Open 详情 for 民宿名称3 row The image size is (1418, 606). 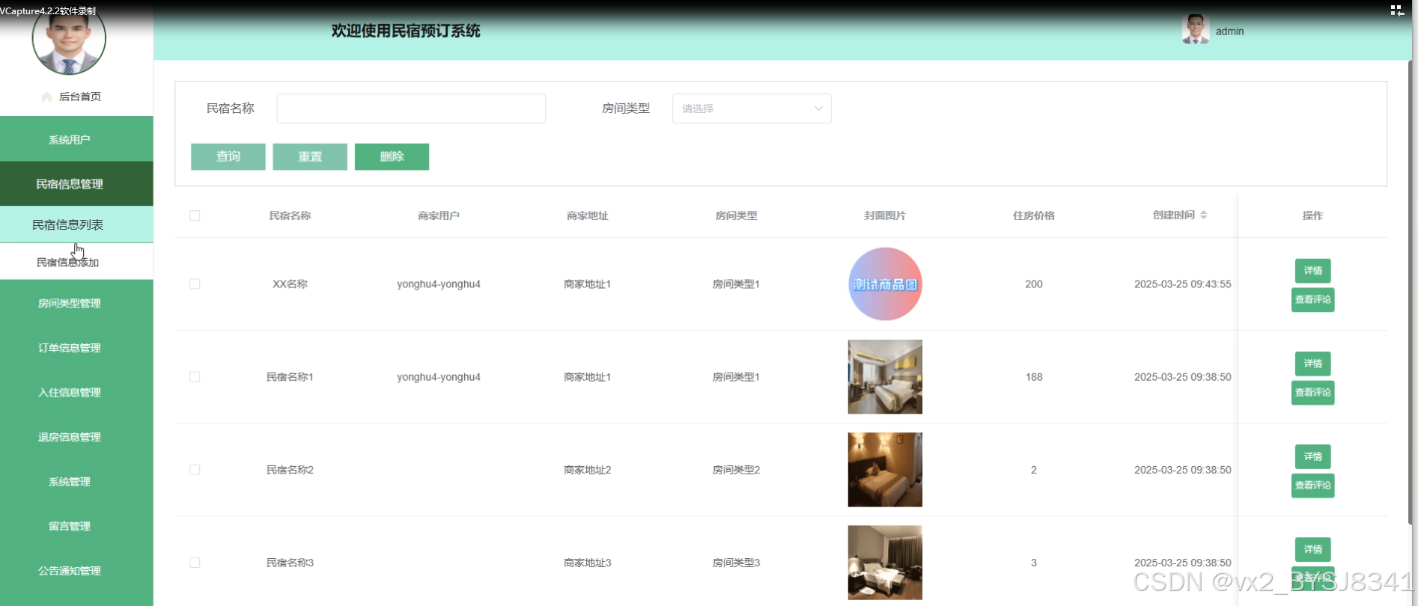point(1312,549)
